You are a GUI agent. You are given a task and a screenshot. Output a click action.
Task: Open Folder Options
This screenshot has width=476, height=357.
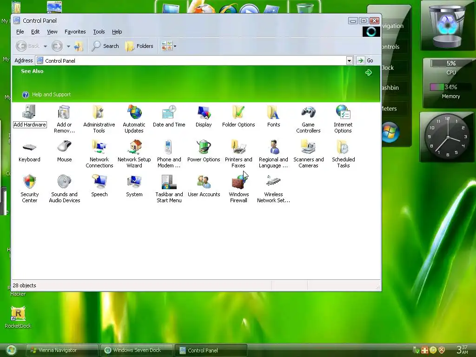coord(238,116)
